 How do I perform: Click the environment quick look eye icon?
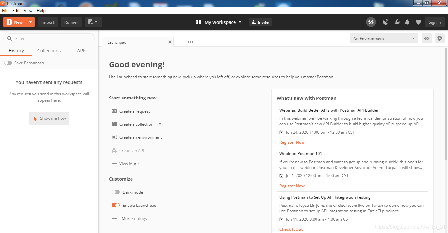click(426, 38)
